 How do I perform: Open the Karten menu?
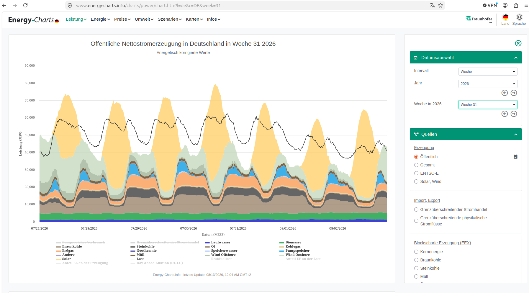(194, 19)
